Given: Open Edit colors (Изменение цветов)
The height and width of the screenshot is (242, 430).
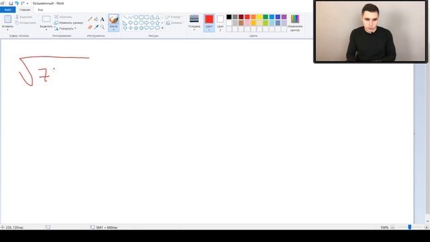Looking at the screenshot, I should point(295,23).
